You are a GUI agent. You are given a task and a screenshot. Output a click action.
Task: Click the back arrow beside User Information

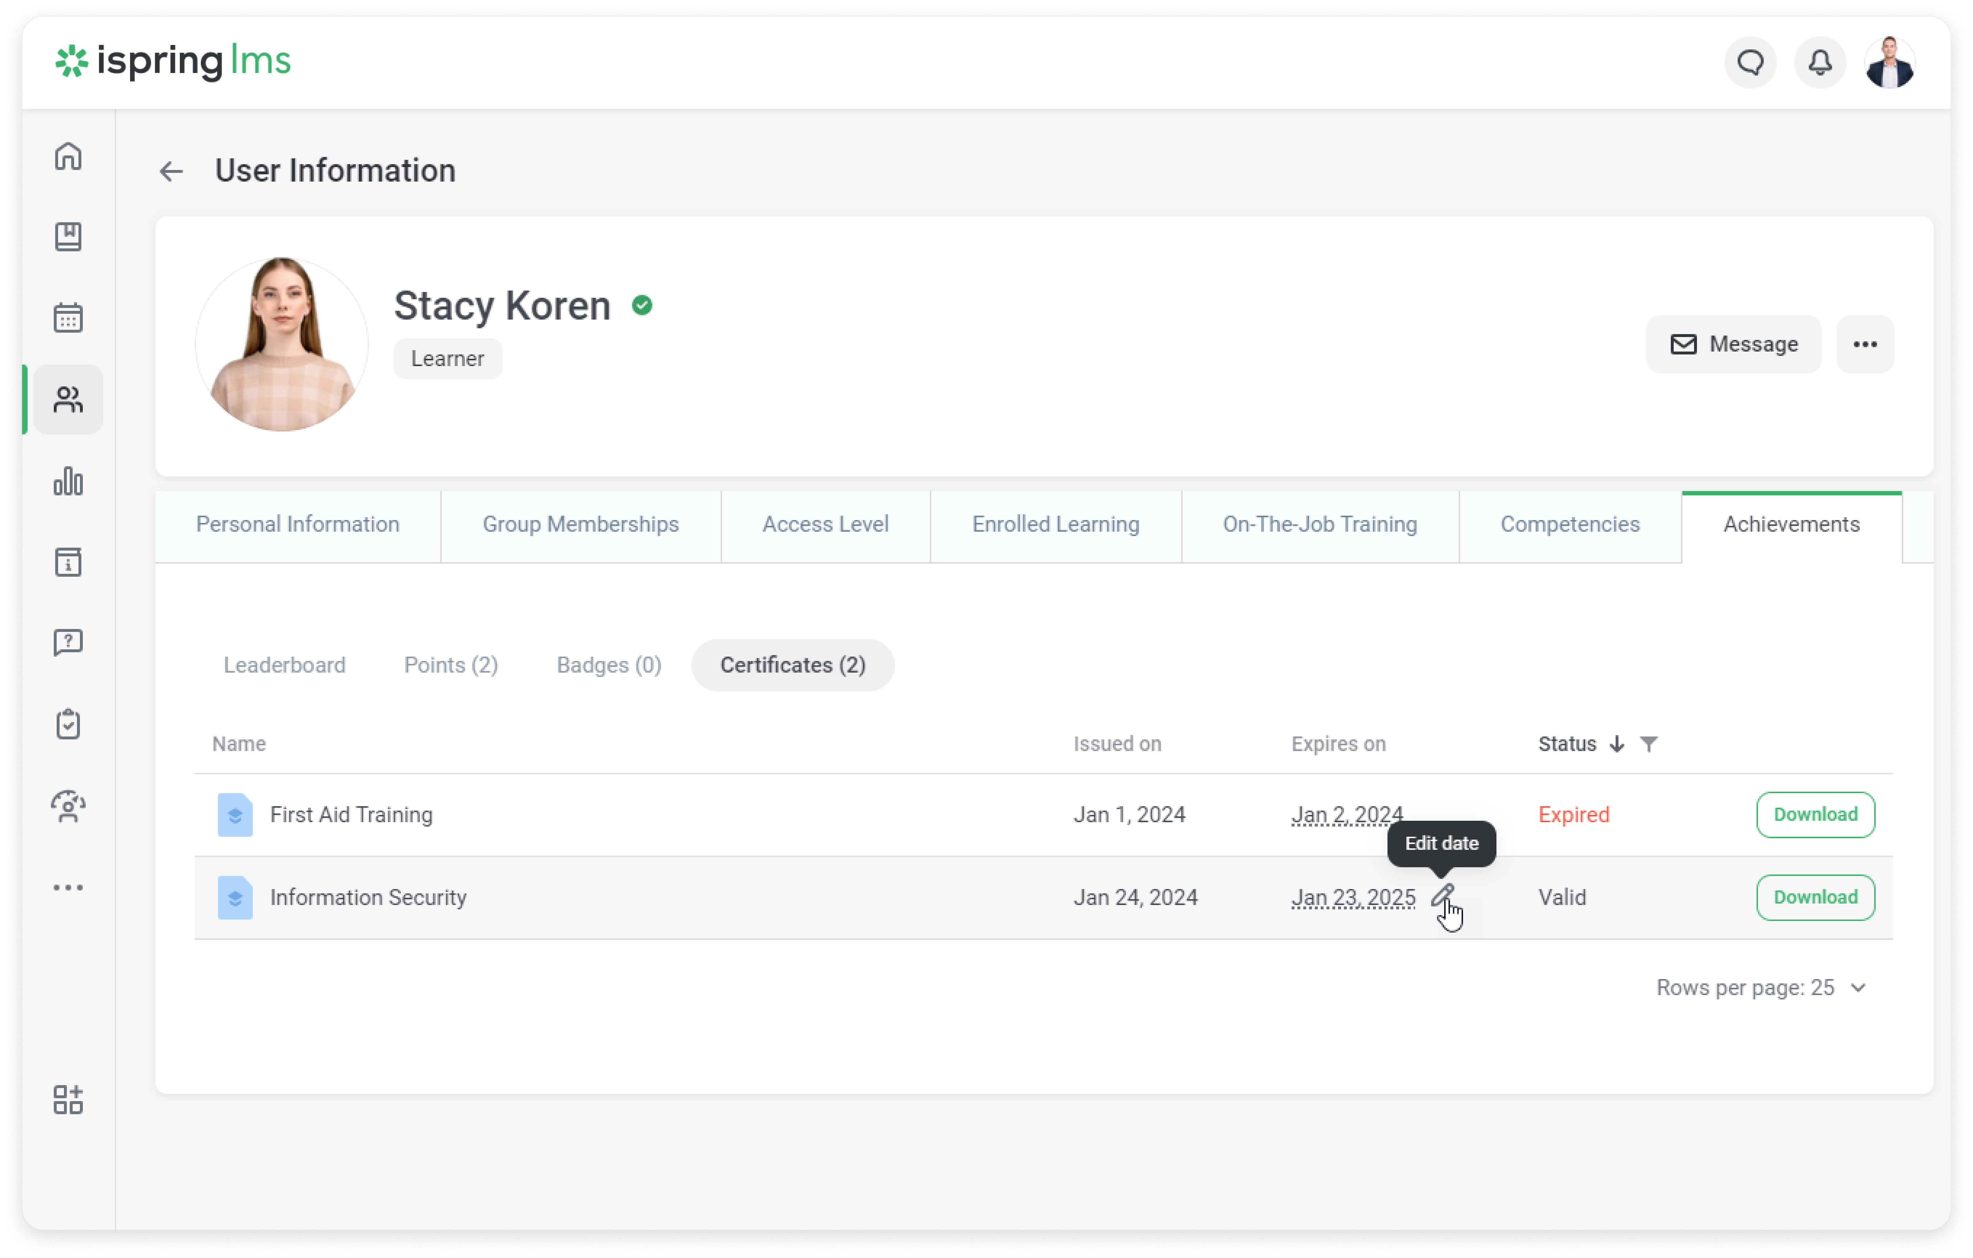pyautogui.click(x=171, y=171)
